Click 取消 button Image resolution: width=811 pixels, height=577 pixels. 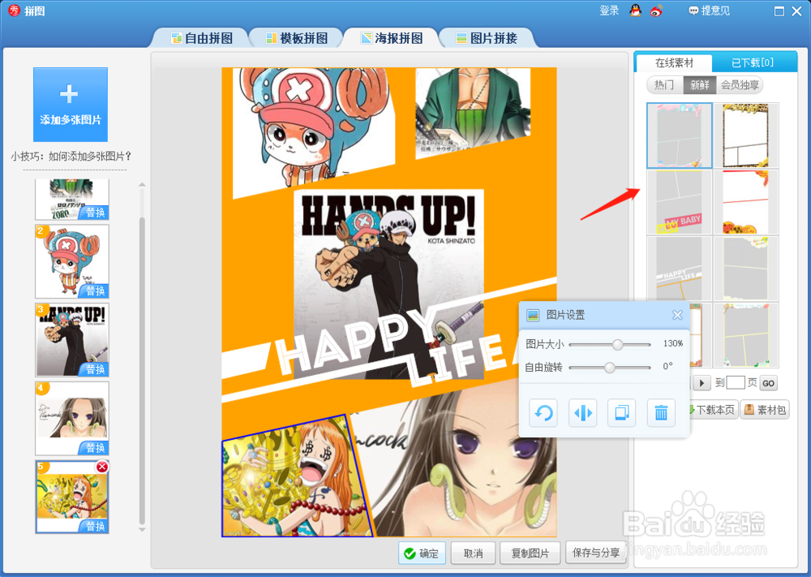pyautogui.click(x=474, y=553)
